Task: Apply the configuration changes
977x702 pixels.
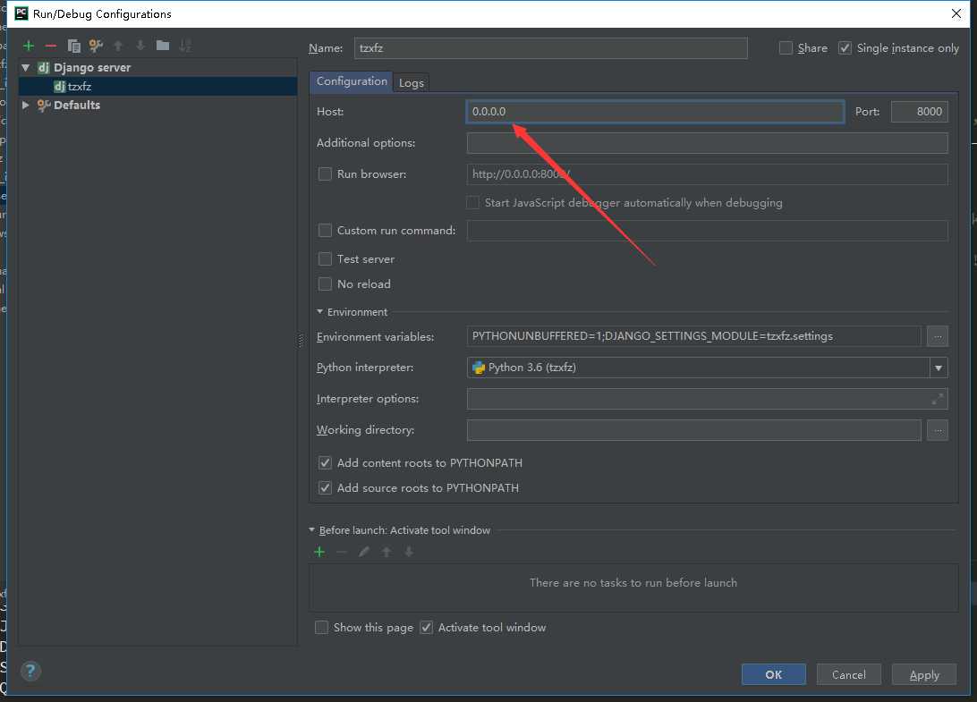Action: pyautogui.click(x=924, y=674)
